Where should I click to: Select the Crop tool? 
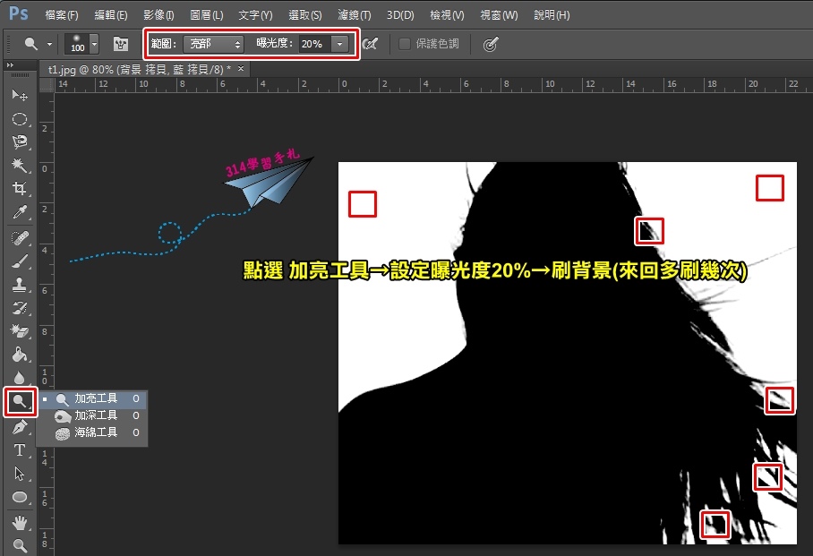point(20,188)
